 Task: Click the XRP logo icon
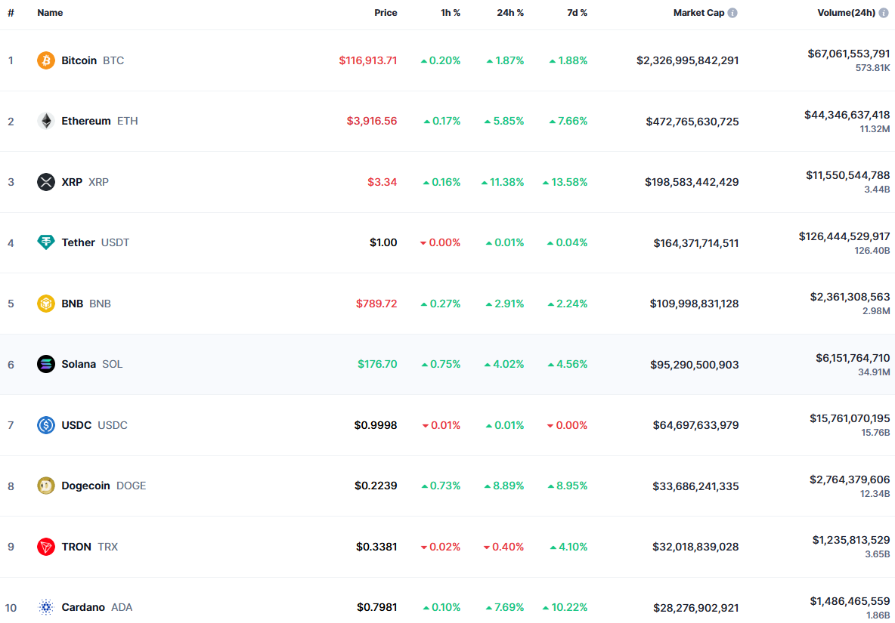coord(45,182)
